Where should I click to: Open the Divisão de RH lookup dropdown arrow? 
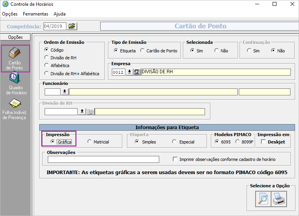click(82, 111)
